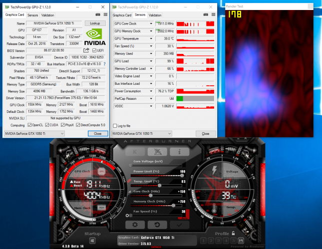Viewport: 322px width, 249px height.
Task: Toggle the fan speed Auto button
Action: tap(185, 218)
